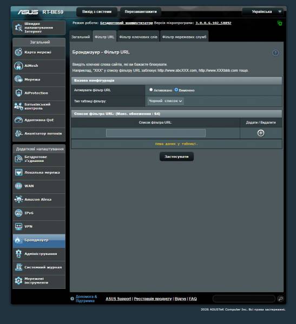
Task: Open the administration gear icon
Action: (x=18, y=254)
